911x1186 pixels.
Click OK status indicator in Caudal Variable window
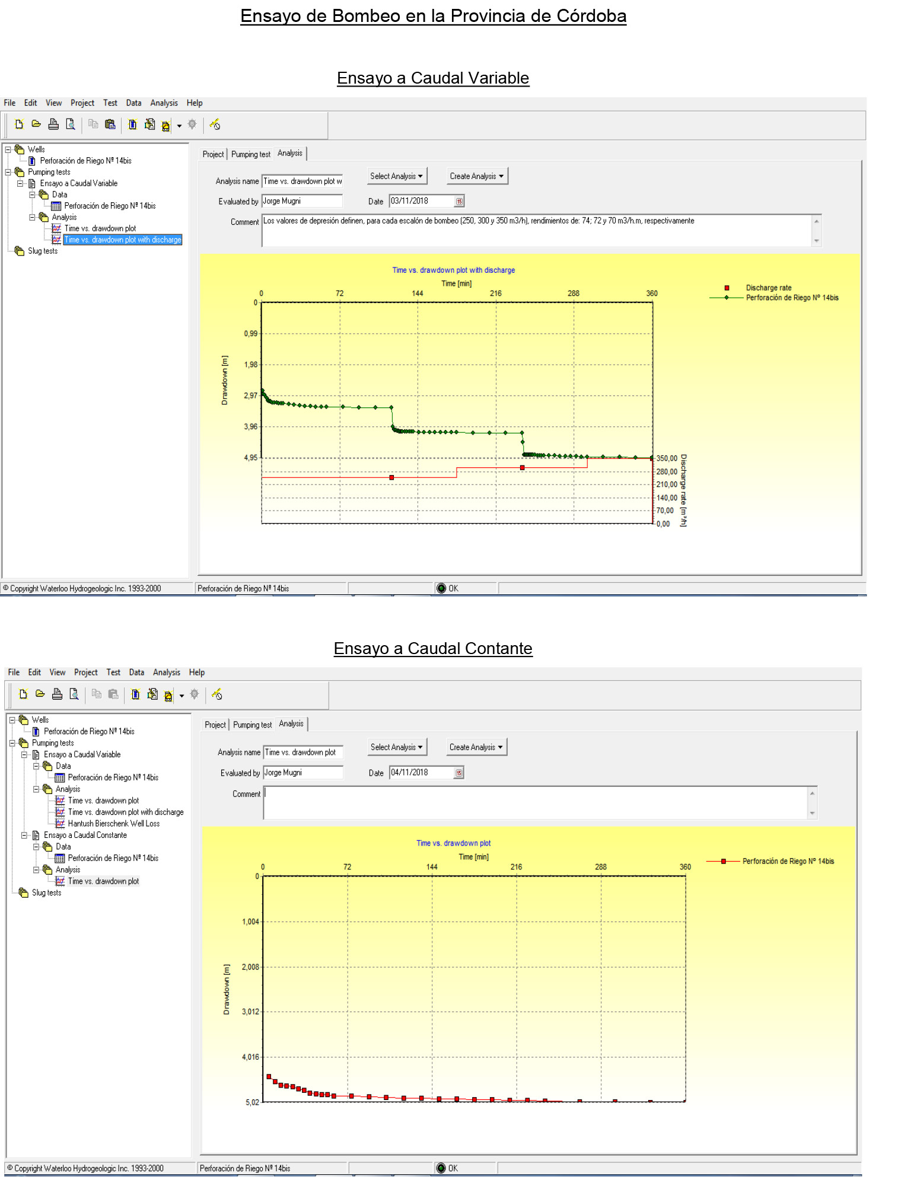pos(447,588)
